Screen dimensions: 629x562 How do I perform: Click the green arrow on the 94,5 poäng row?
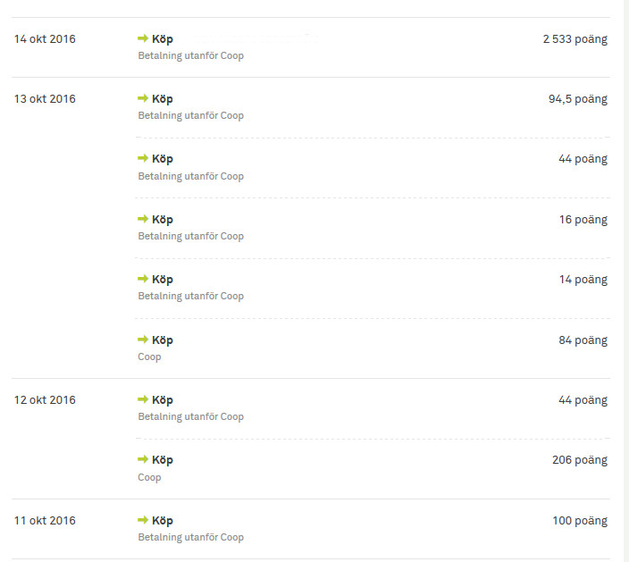click(x=142, y=98)
